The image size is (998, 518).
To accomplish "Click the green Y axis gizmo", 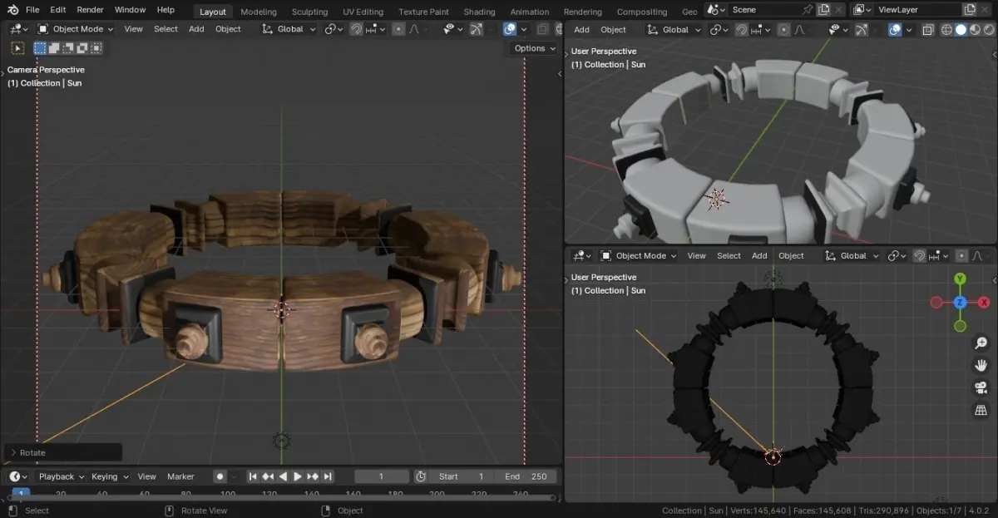I will coord(960,279).
